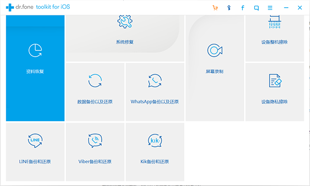Open the Facebook icon in title bar
This screenshot has height=186, width=310.
(243, 8)
